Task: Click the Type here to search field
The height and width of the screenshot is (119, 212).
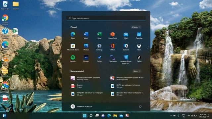Action: tap(106, 18)
